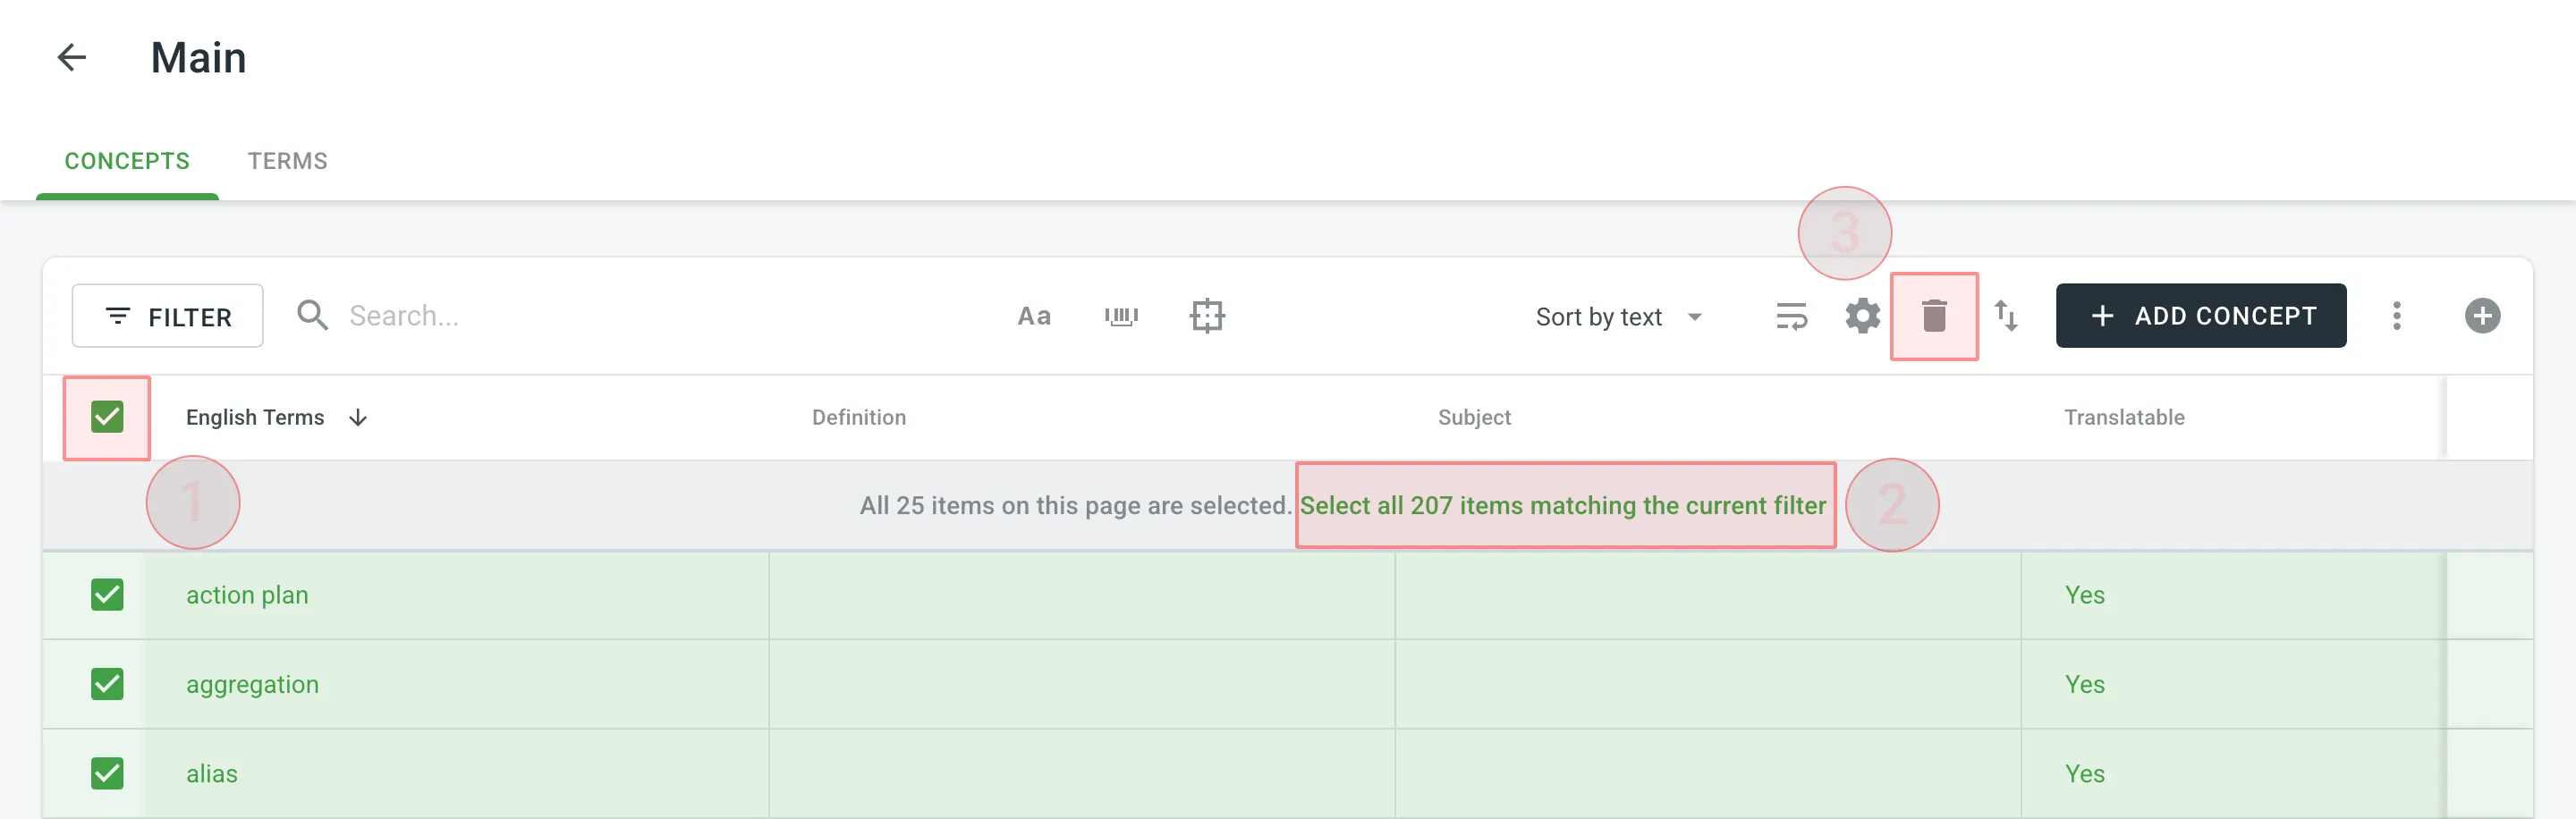Delete selected concepts with trash icon
The width and height of the screenshot is (2576, 819).
[x=1934, y=316]
